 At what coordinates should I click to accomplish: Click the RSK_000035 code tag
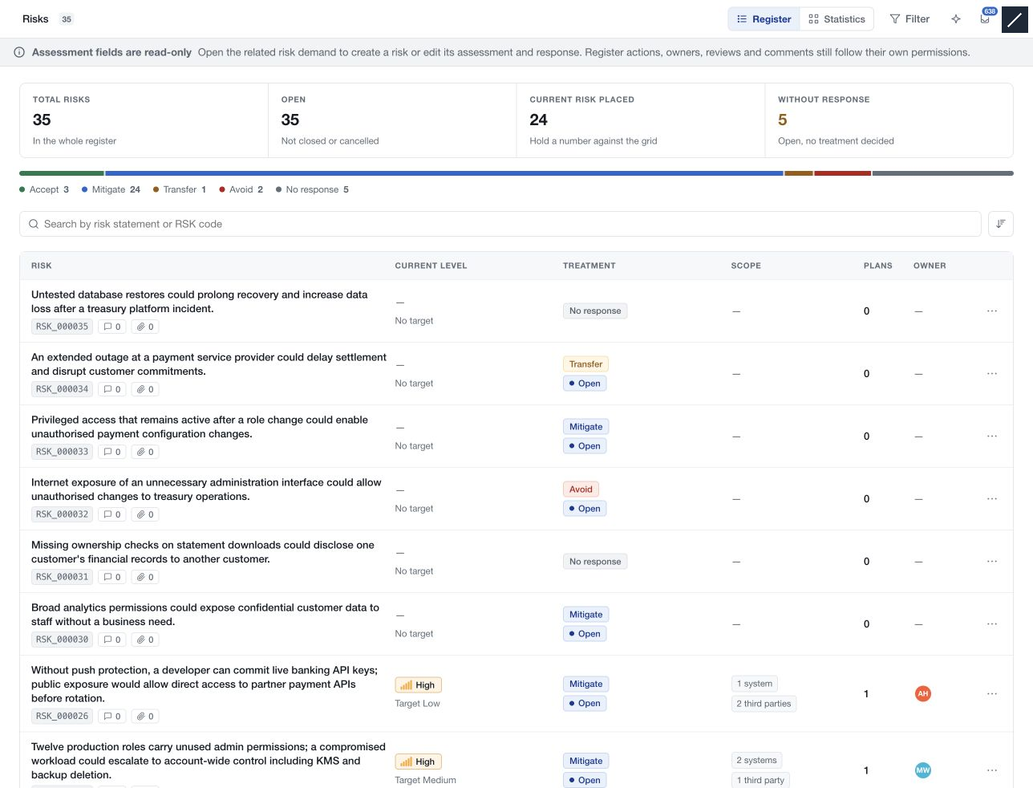[x=62, y=327]
